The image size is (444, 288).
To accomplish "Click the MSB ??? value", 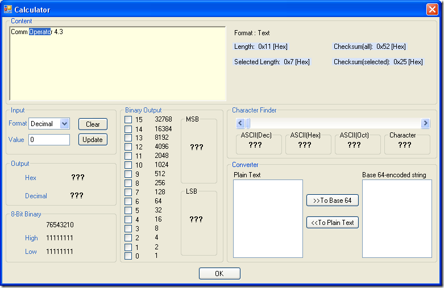I will [197, 147].
